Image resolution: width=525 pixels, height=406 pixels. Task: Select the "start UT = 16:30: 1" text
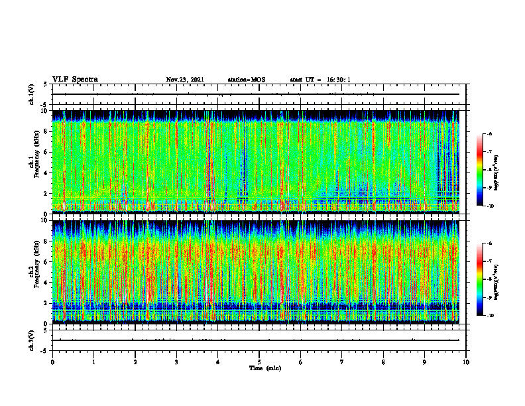click(320, 80)
